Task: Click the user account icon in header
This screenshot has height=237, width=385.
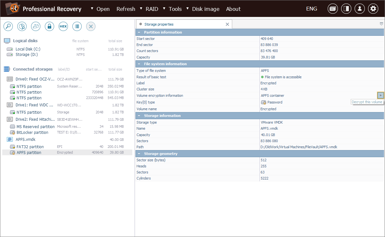Action: click(x=359, y=9)
